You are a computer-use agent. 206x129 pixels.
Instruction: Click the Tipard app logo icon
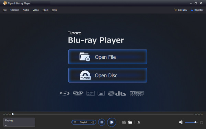pos(5,3)
